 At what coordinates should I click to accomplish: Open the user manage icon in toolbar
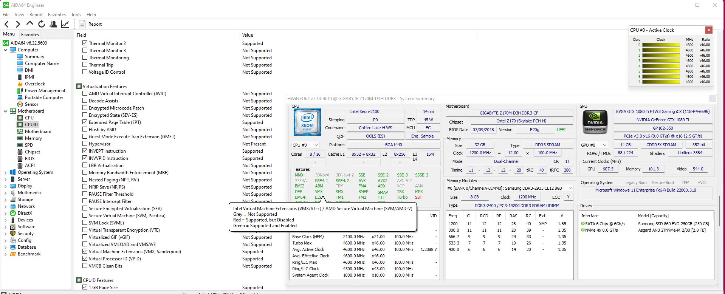pos(53,24)
